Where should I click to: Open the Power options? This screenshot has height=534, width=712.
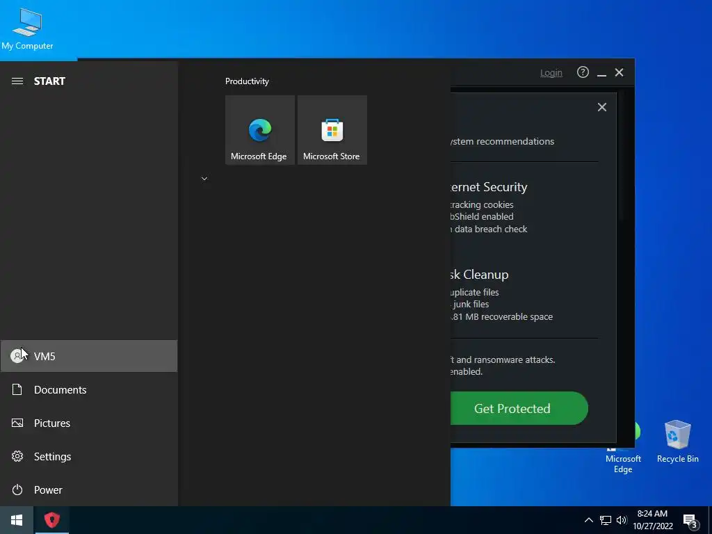(89, 489)
